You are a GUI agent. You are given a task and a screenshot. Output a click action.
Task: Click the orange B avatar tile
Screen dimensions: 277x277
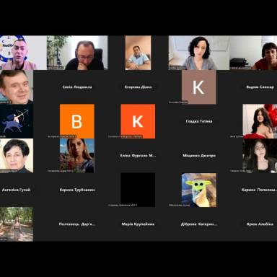coord(77,121)
